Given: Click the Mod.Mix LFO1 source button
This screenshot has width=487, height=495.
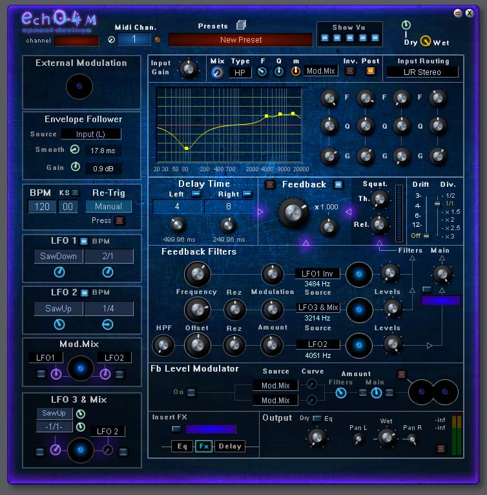Looking at the screenshot, I should coord(45,357).
